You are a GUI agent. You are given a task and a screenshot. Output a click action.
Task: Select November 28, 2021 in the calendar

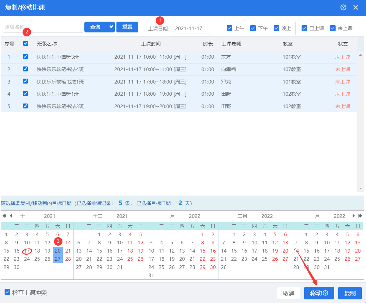68,259
